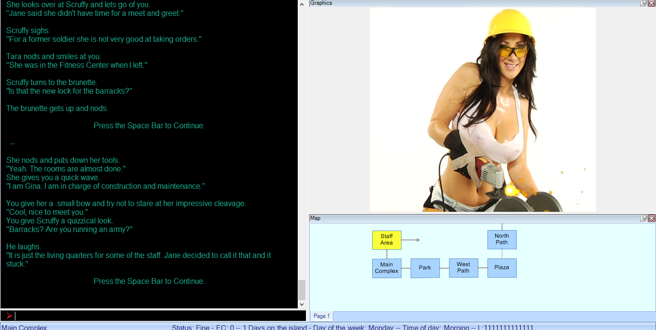The height and width of the screenshot is (330, 656).
Task: Click the Main Complex label in the status bar
Action: 24,327
